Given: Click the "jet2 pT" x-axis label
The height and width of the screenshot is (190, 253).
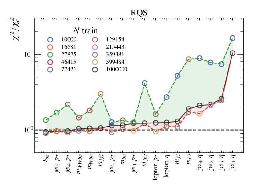Looking at the screenshot, I should (112, 164).
